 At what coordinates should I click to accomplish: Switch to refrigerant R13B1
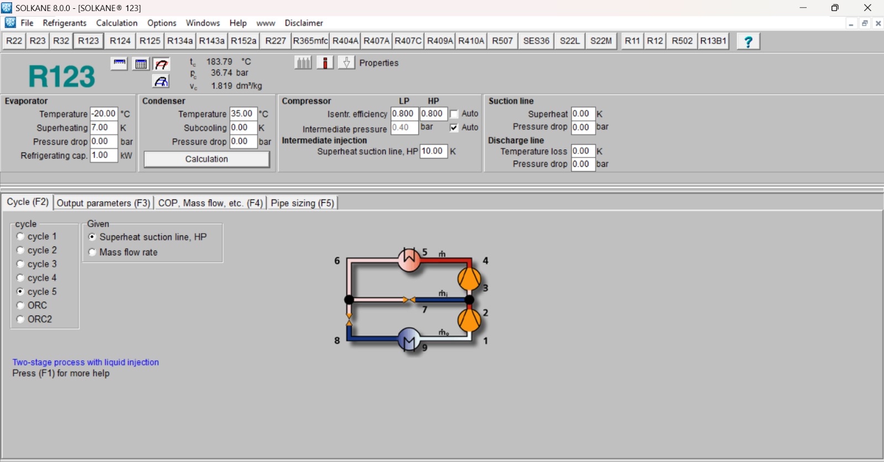[x=713, y=41]
